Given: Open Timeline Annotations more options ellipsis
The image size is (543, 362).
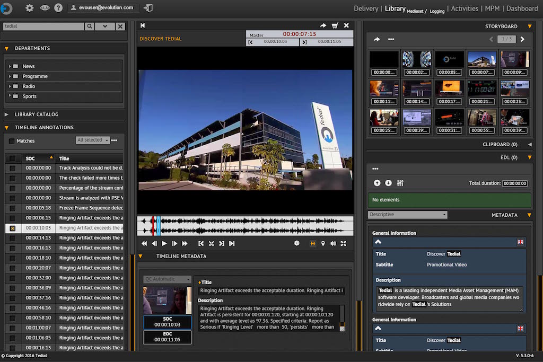Looking at the screenshot, I should tap(115, 140).
